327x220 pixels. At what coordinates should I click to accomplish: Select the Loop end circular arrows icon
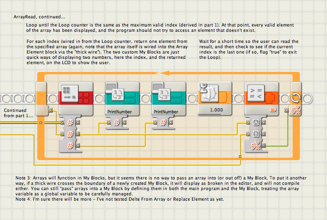(x=296, y=97)
